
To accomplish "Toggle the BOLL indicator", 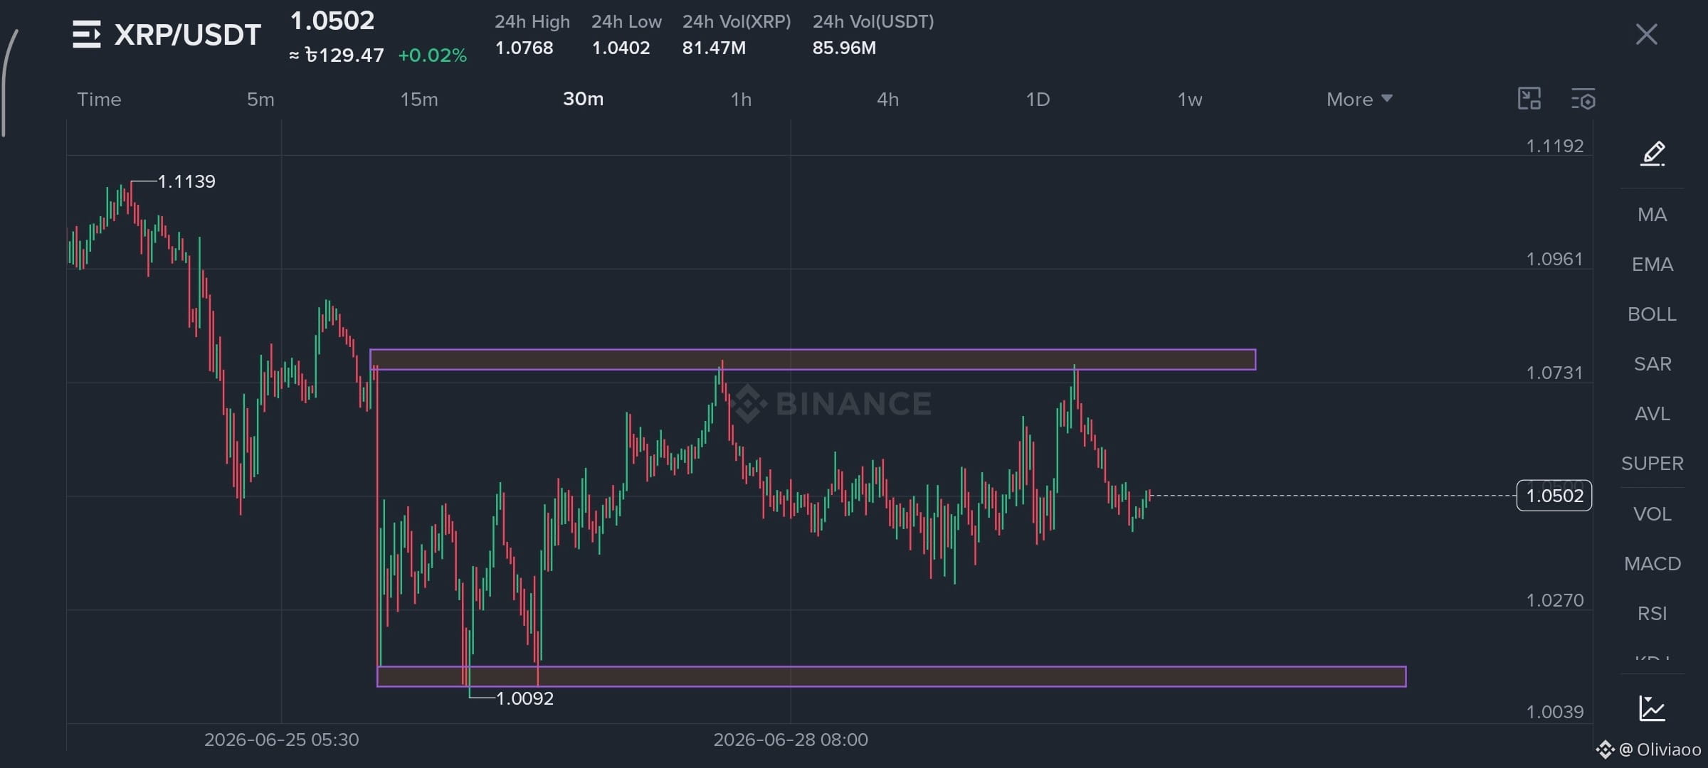I will click(1652, 314).
